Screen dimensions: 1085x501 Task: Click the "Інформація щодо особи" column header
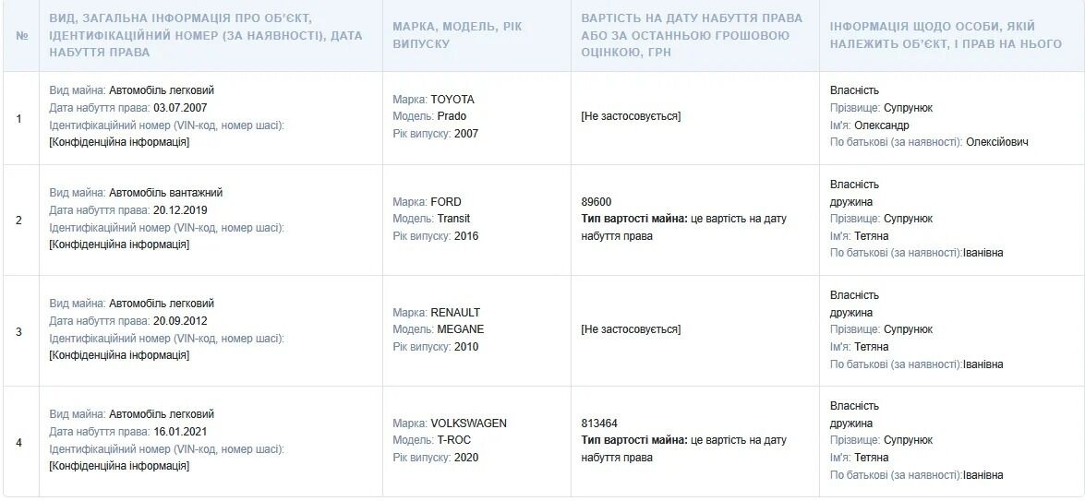coord(946,35)
